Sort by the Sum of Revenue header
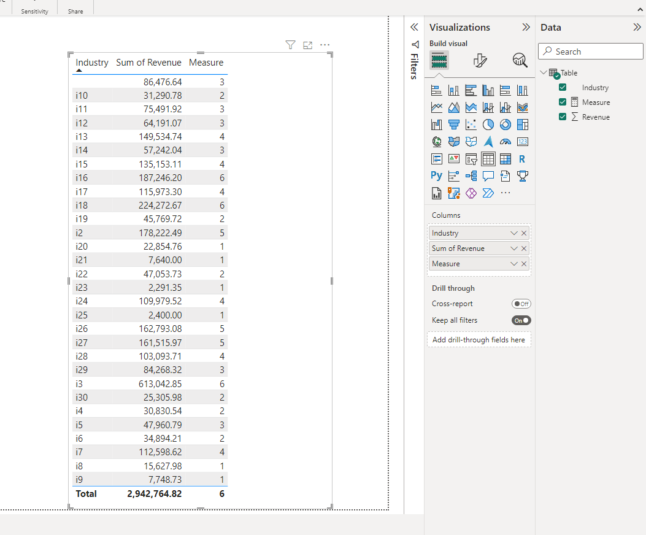This screenshot has width=646, height=535. click(148, 62)
